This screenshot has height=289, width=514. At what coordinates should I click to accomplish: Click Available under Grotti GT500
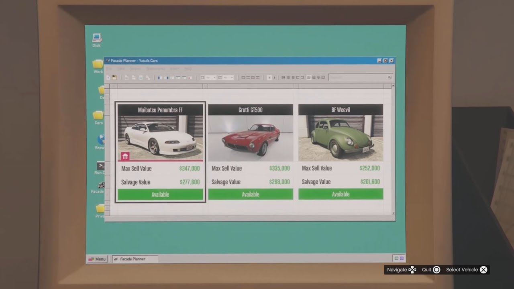251,194
